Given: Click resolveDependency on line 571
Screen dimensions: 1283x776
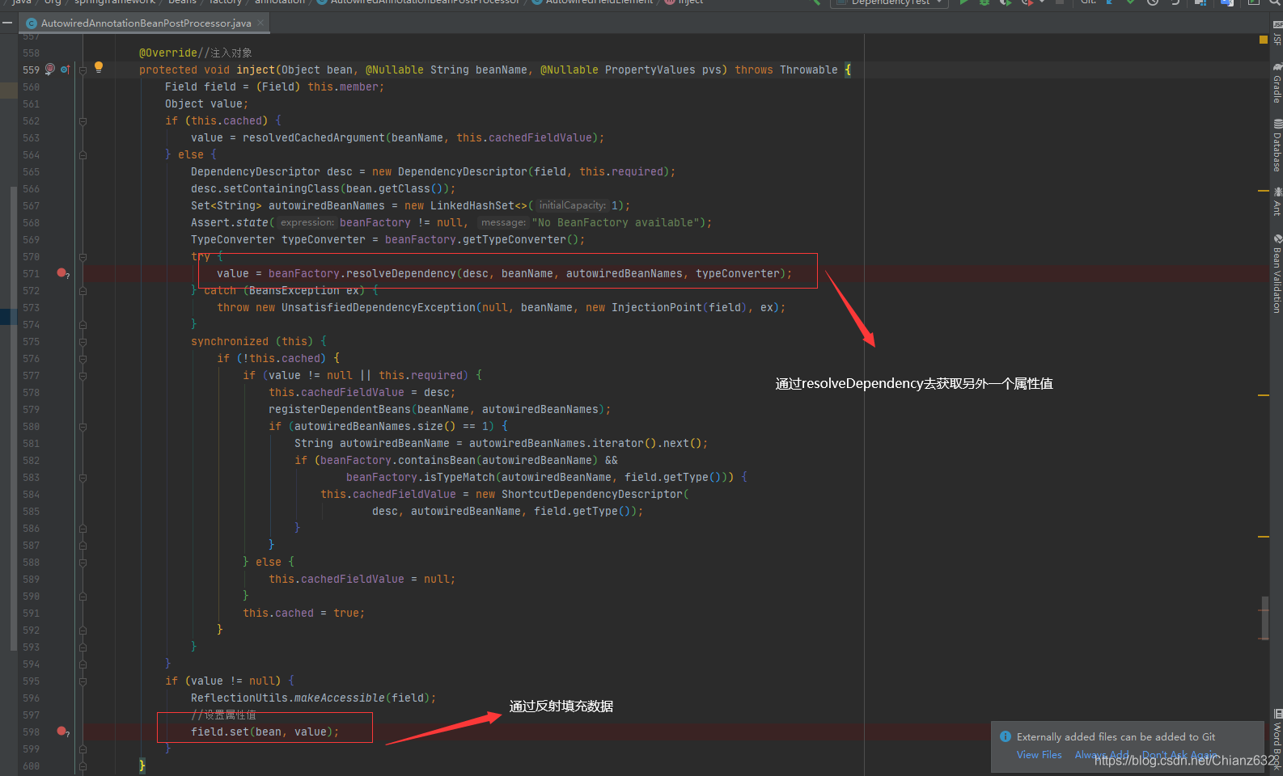Looking at the screenshot, I should click(x=401, y=274).
